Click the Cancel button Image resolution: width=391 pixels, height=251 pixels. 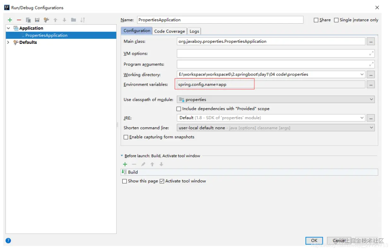[339, 241]
